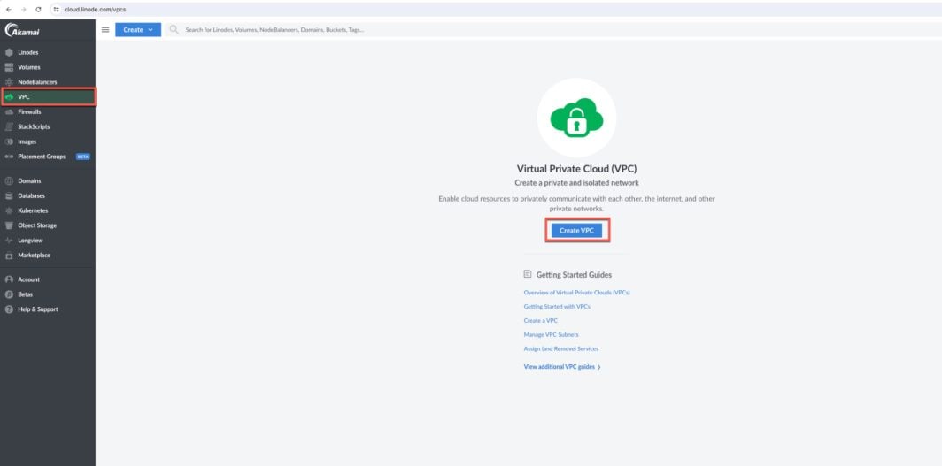Click the Object Storage bucket icon
Viewport: 942px width, 466px height.
9,225
